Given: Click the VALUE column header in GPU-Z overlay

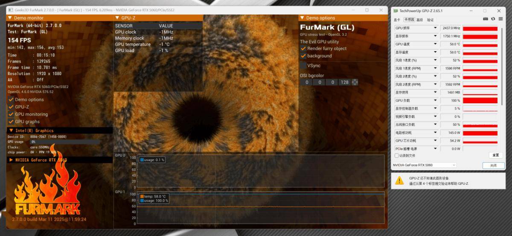Looking at the screenshot, I should click(166, 26).
